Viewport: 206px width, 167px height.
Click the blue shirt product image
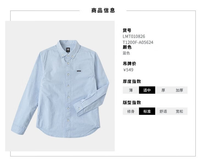[60, 86]
